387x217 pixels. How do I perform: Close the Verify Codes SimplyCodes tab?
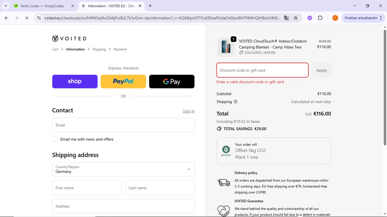click(72, 6)
